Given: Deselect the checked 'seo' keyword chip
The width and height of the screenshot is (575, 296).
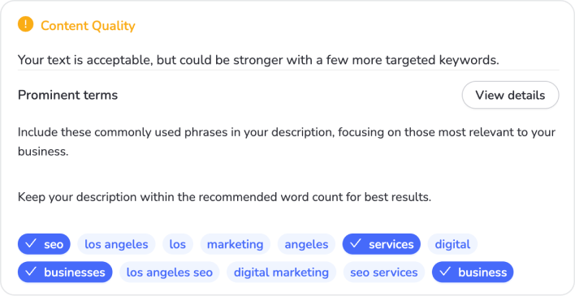Looking at the screenshot, I should point(44,244).
